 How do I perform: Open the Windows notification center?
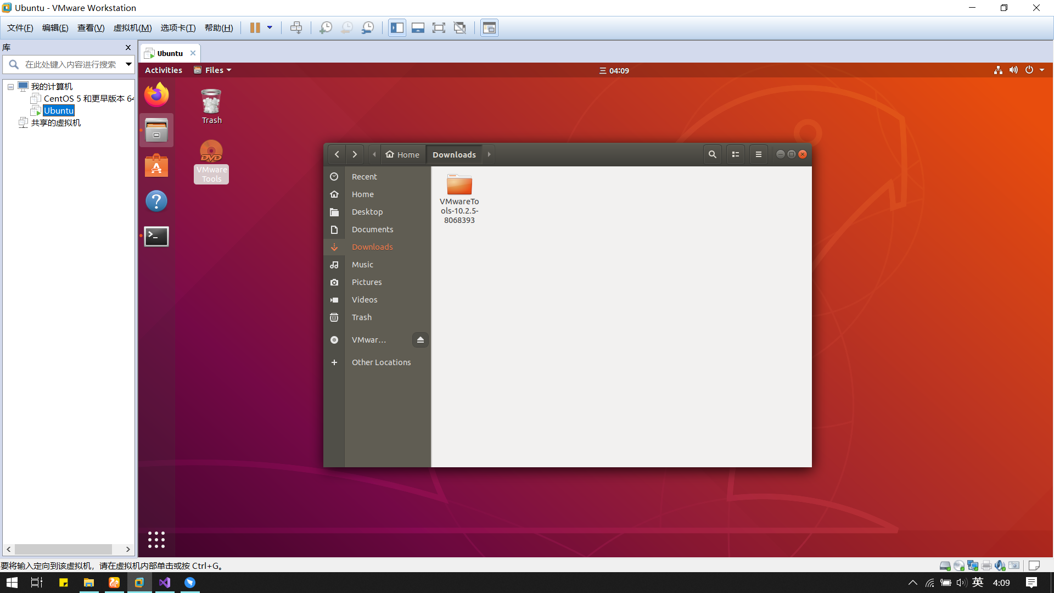1031,583
